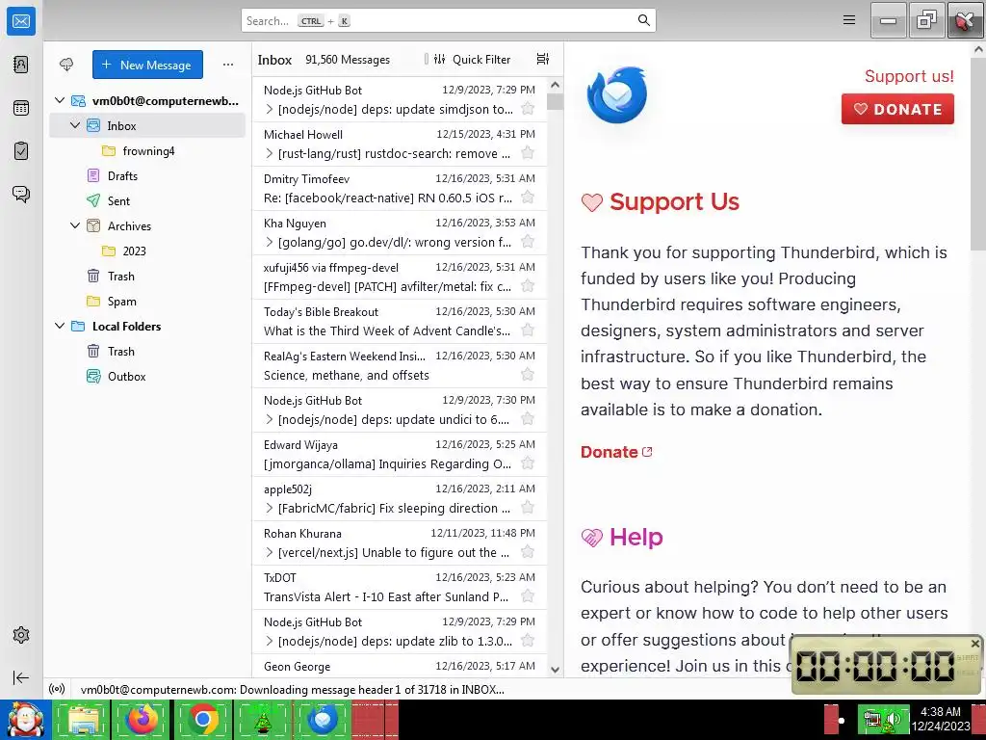Image resolution: width=986 pixels, height=740 pixels.
Task: Star the Michael Howell rustdoc-search message
Action: coord(528,153)
